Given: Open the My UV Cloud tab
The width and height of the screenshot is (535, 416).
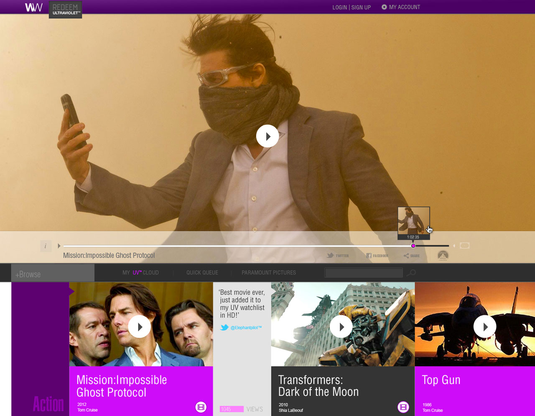Looking at the screenshot, I should tap(140, 272).
